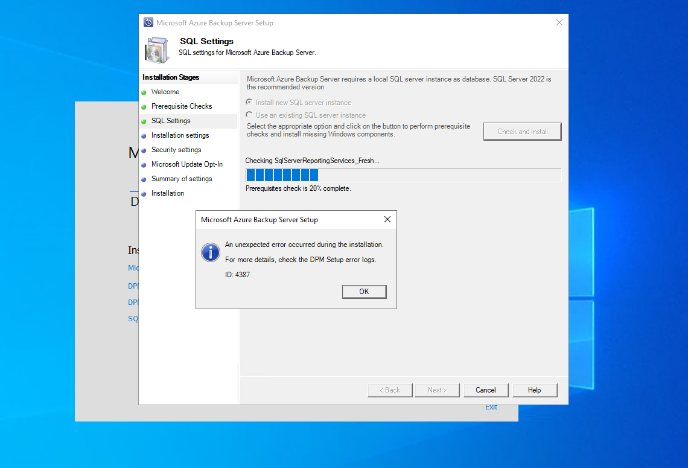Click the SQL Settings disc box icon

(x=157, y=50)
